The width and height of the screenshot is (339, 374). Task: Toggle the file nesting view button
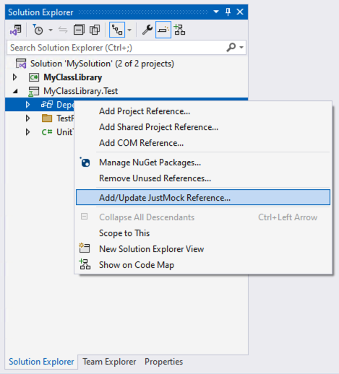117,30
